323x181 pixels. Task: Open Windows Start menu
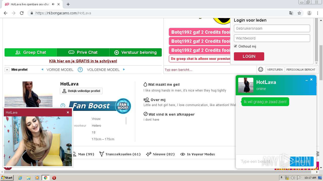7,177
